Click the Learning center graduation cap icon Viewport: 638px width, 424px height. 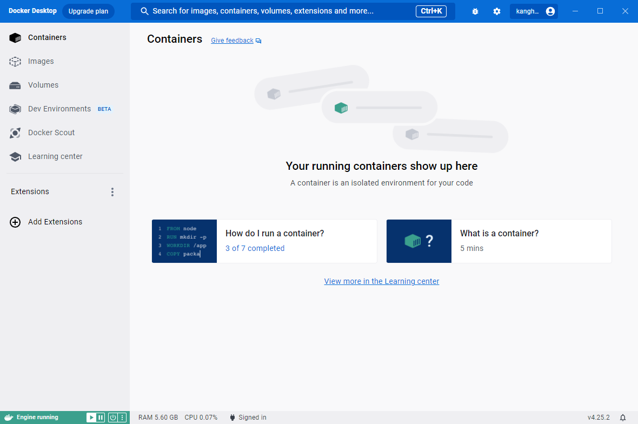pyautogui.click(x=15, y=157)
